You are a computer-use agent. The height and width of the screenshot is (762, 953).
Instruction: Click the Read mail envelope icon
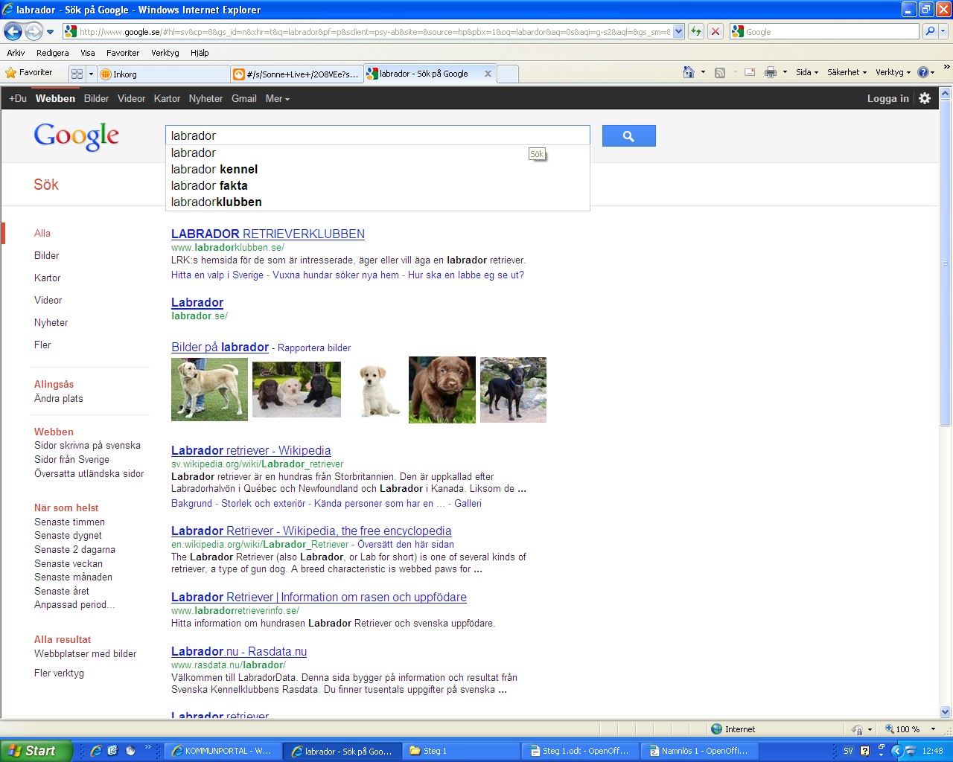coord(750,73)
